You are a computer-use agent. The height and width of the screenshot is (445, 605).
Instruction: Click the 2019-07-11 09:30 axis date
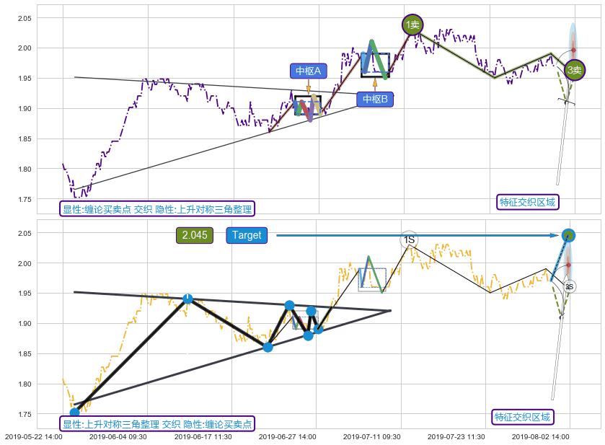tap(372, 436)
